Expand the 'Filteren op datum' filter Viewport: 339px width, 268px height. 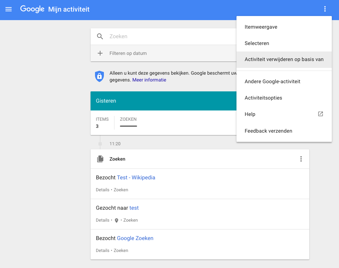point(128,53)
